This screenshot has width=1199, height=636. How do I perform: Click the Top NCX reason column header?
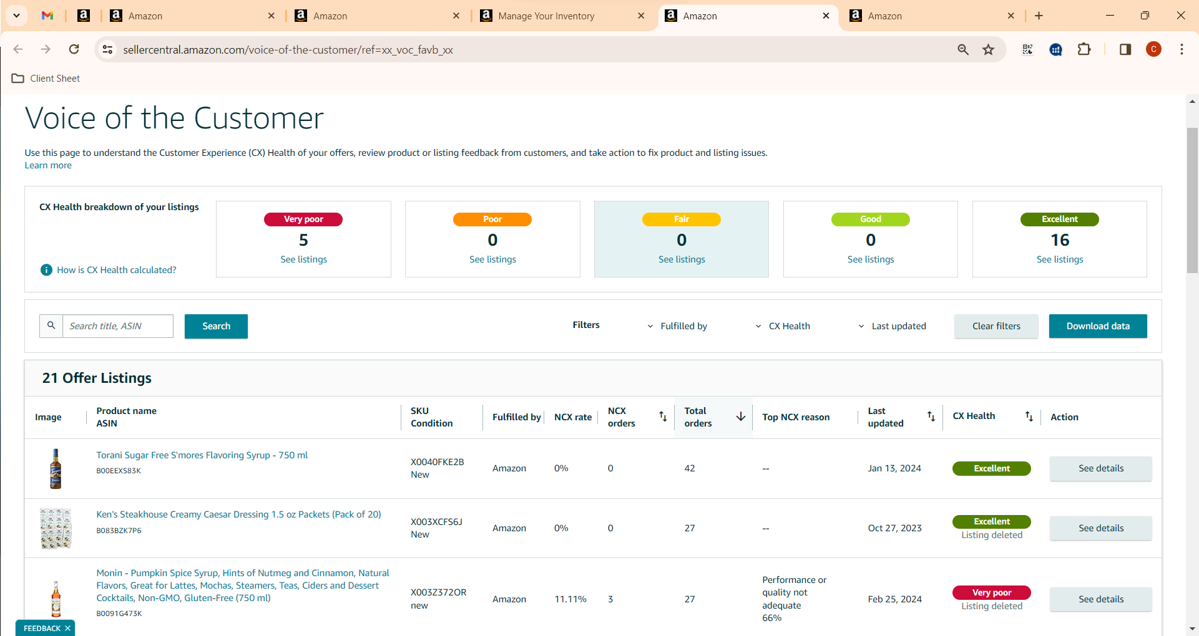tap(796, 417)
